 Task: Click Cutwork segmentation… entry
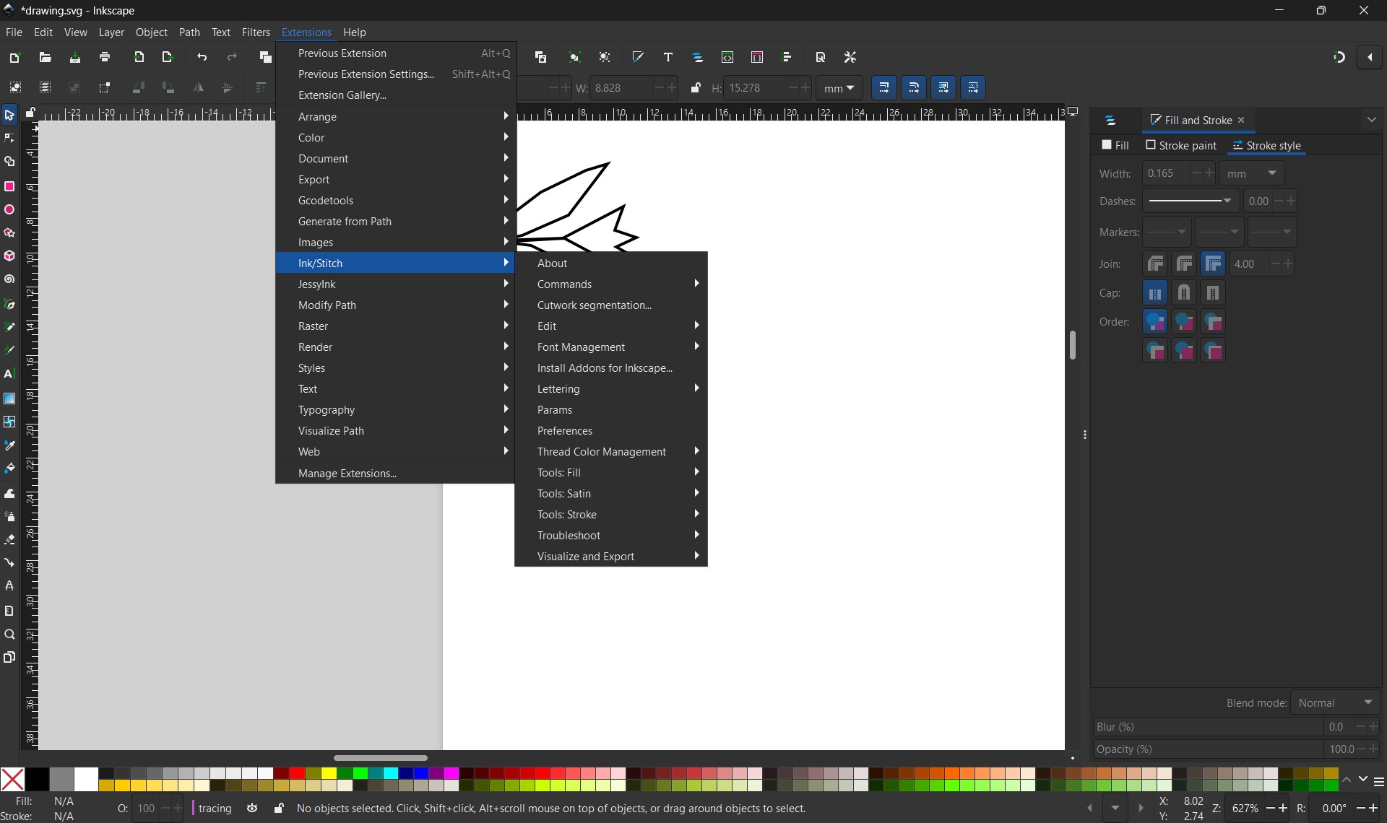pyautogui.click(x=611, y=305)
